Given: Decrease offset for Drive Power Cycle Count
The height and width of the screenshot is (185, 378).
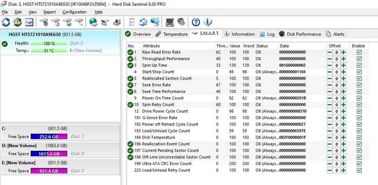Looking at the screenshot, I should 330,111.
